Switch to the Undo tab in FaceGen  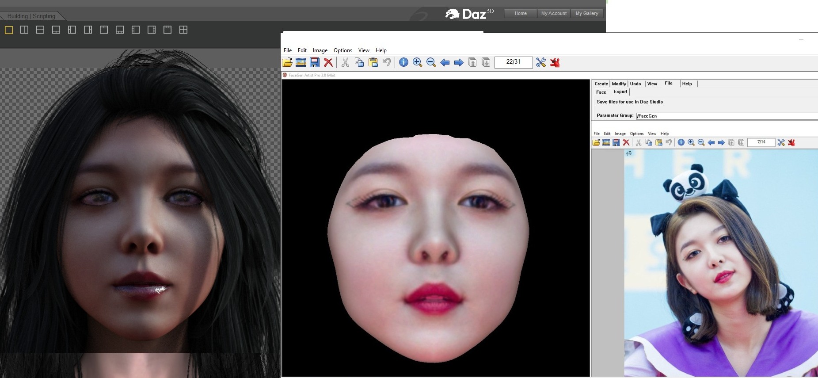pos(635,84)
